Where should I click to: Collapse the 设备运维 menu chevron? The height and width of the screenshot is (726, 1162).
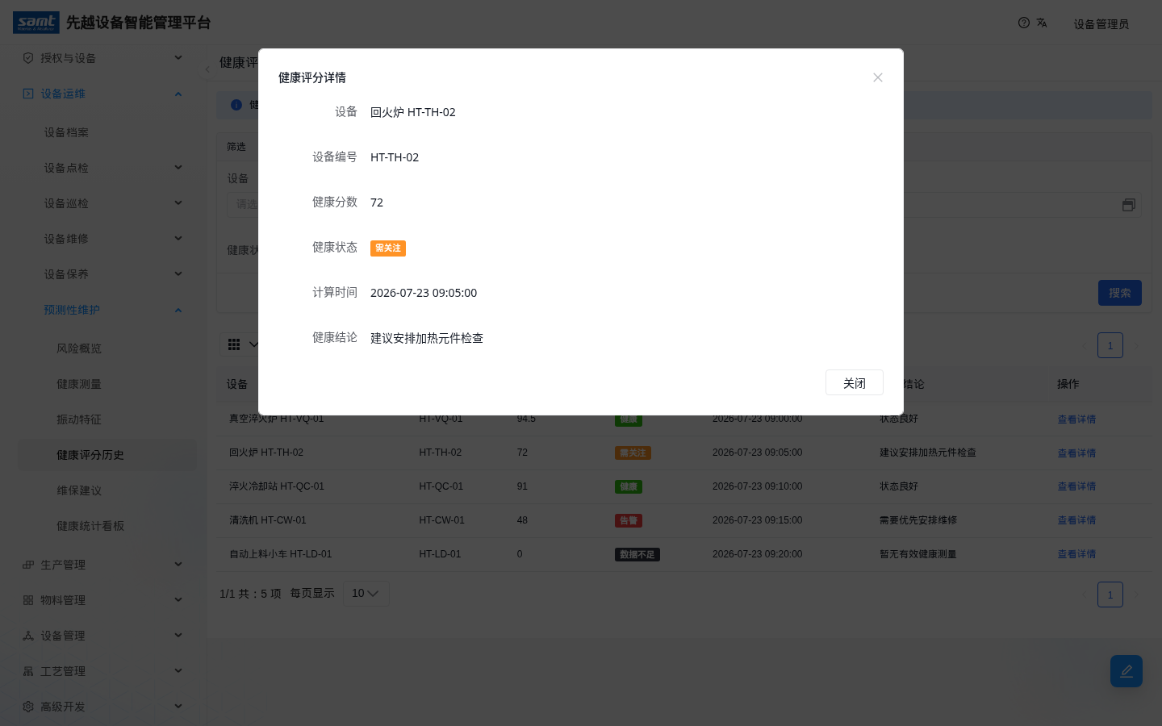[178, 94]
